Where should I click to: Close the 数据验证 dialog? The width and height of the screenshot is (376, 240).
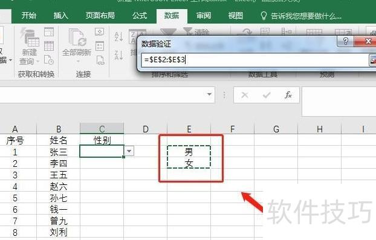(366, 42)
